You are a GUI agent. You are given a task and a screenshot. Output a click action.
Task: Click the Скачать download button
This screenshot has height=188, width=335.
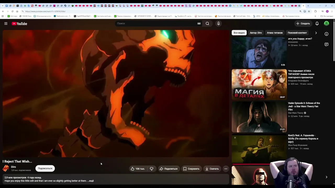(x=212, y=169)
